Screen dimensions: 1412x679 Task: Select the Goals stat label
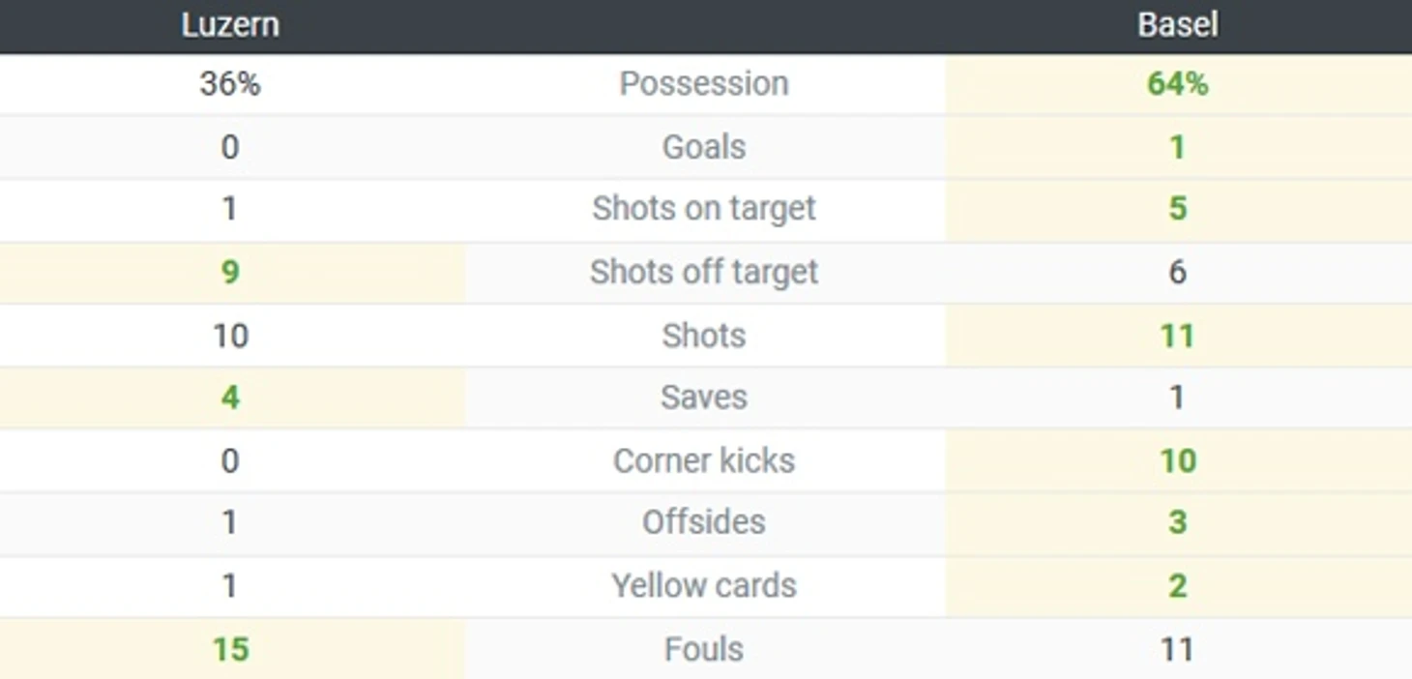(x=704, y=147)
